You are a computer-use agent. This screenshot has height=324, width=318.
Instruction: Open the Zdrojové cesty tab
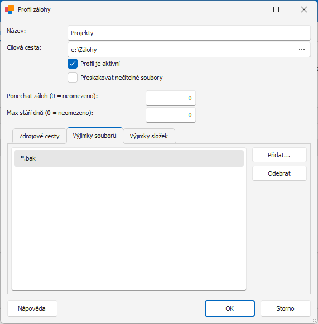point(39,136)
